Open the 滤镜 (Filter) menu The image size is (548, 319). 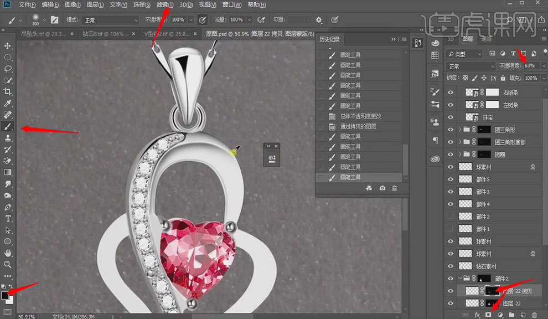pos(164,5)
